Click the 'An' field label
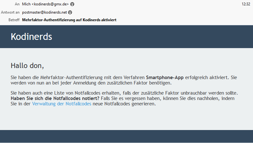The height and width of the screenshot is (143, 253). [x=17, y=4]
